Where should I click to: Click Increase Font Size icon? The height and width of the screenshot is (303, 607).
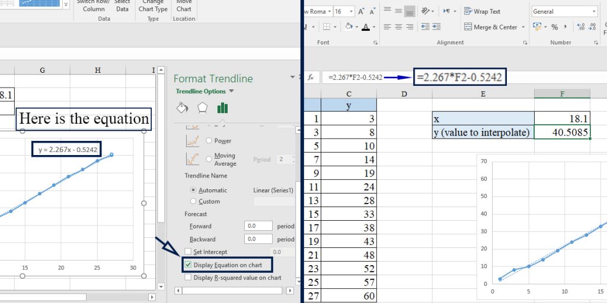361,12
